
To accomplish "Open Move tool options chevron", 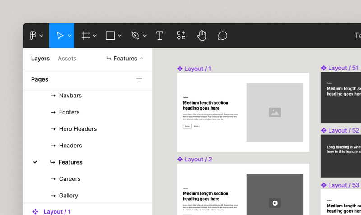I will pyautogui.click(x=69, y=36).
